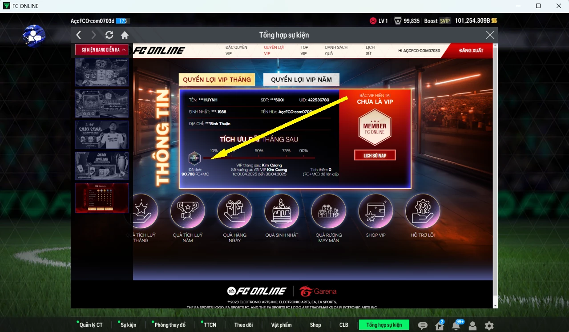
Task: Click the FC Online logo in page header
Action: coord(159,50)
